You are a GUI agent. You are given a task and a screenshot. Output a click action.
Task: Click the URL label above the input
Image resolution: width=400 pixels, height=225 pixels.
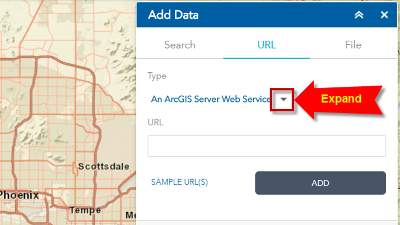155,122
